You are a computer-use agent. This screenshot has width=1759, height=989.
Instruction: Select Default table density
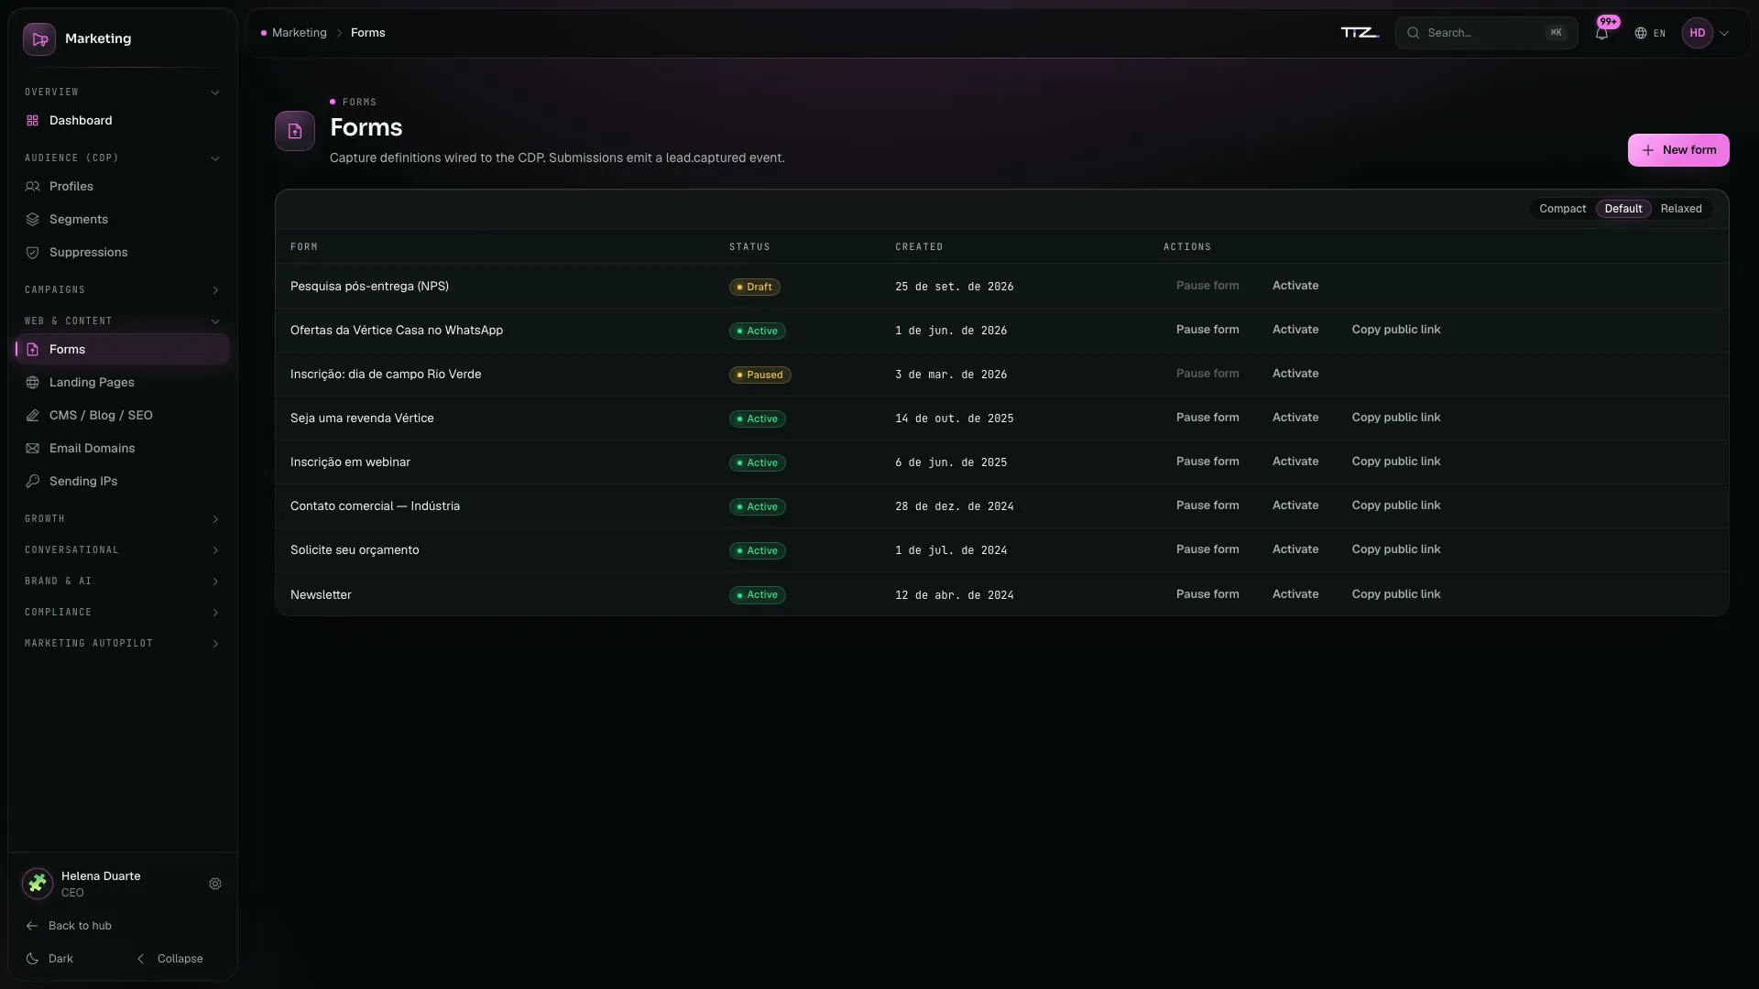tap(1622, 209)
